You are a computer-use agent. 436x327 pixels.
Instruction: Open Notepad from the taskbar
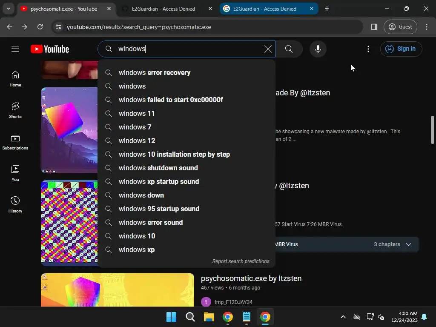(247, 317)
